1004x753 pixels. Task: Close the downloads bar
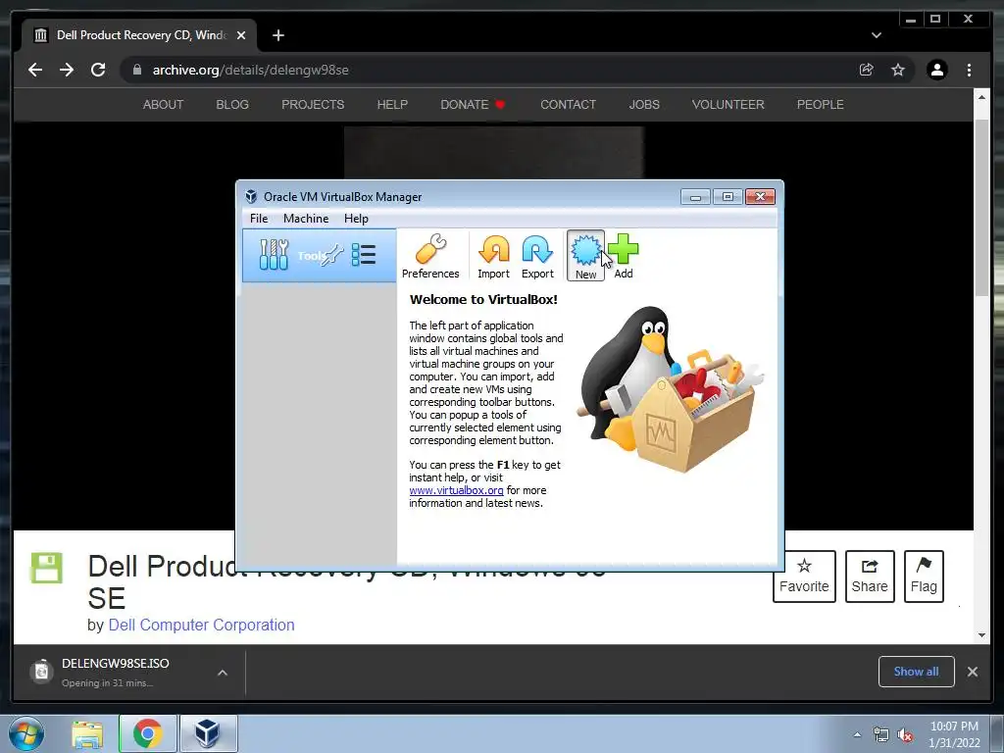pyautogui.click(x=973, y=672)
